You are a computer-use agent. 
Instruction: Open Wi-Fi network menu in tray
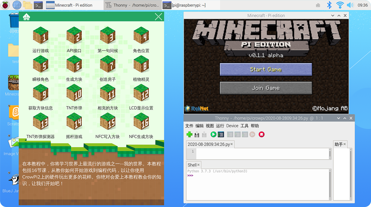point(340,5)
